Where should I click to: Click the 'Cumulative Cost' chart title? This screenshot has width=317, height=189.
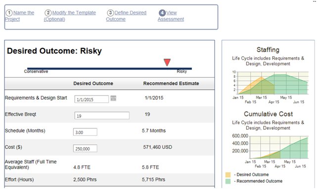click(x=268, y=114)
